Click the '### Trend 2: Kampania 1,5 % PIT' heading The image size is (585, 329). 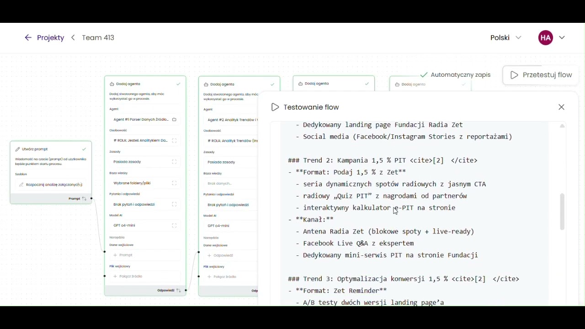383,160
